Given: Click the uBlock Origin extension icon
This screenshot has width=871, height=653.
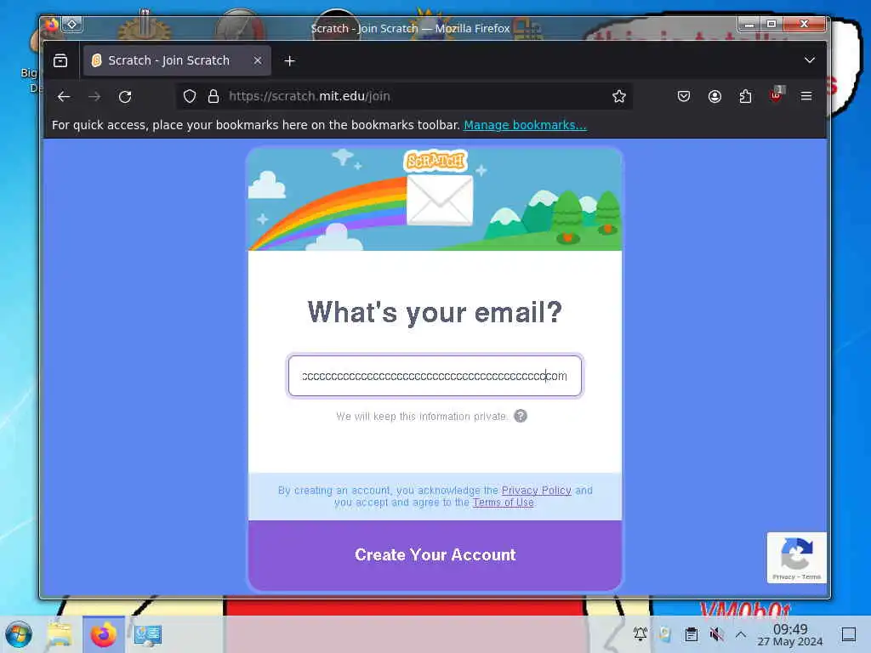Looking at the screenshot, I should point(776,95).
